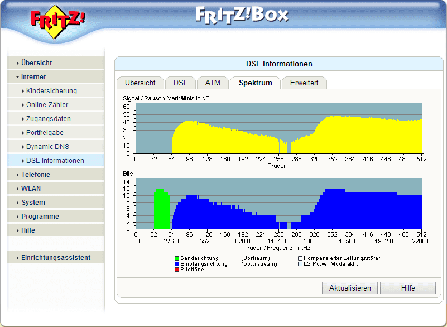
Task: Select DSL-Informationen in sidebar
Action: tap(55, 161)
